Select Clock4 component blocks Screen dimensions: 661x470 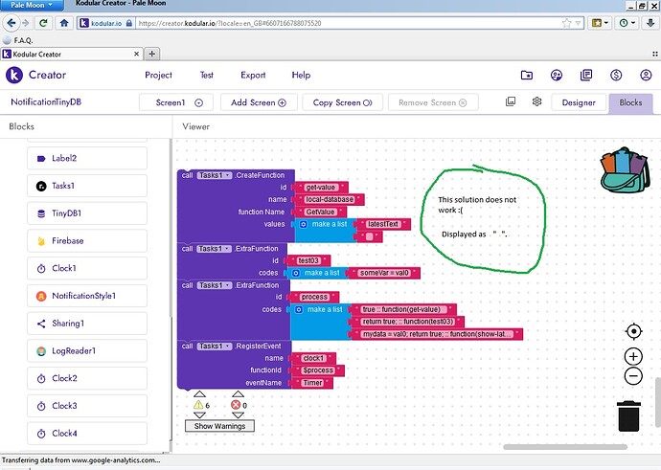tap(87, 434)
